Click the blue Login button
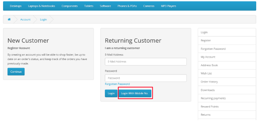Screen dimensions: 261x131 click(x=111, y=93)
